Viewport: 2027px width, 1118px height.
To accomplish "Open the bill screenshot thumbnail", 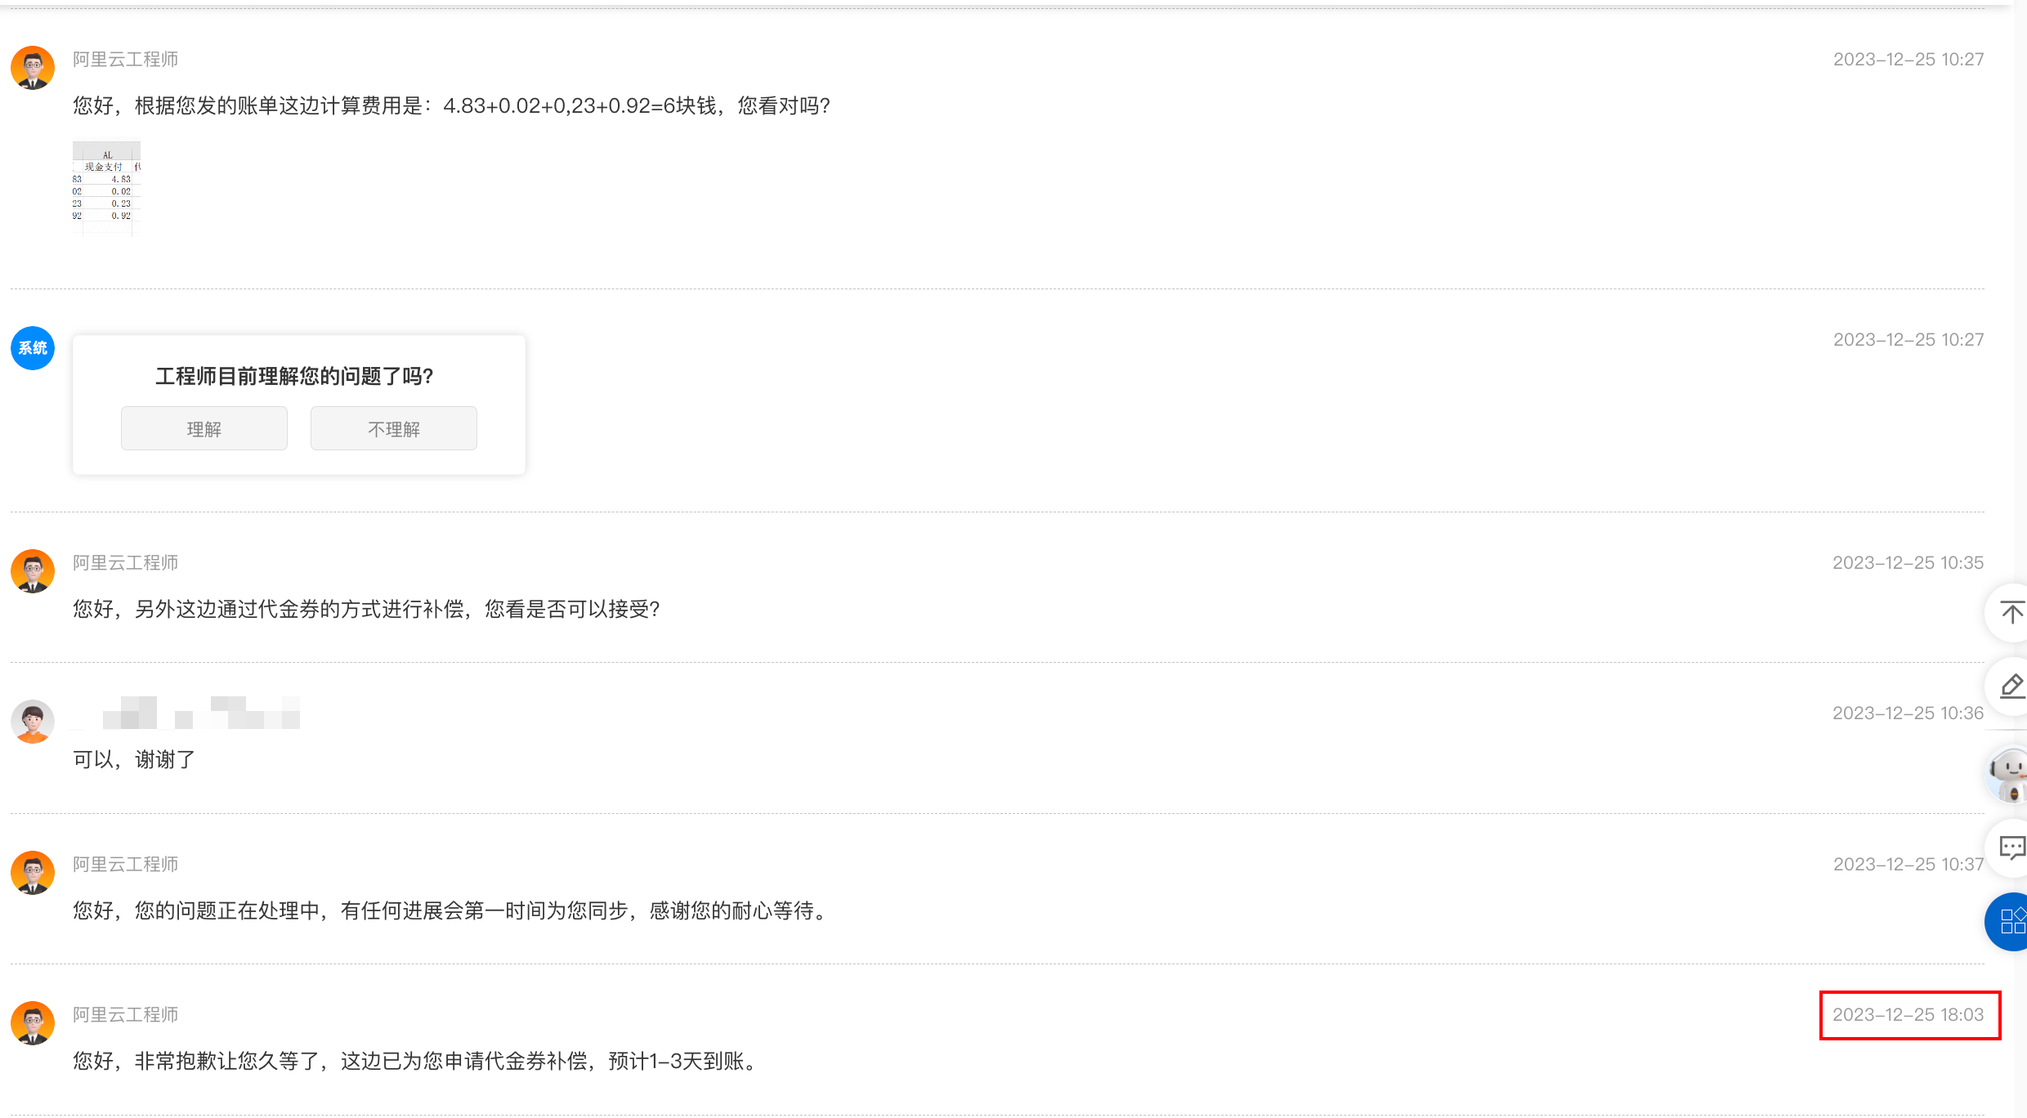I will (x=106, y=188).
